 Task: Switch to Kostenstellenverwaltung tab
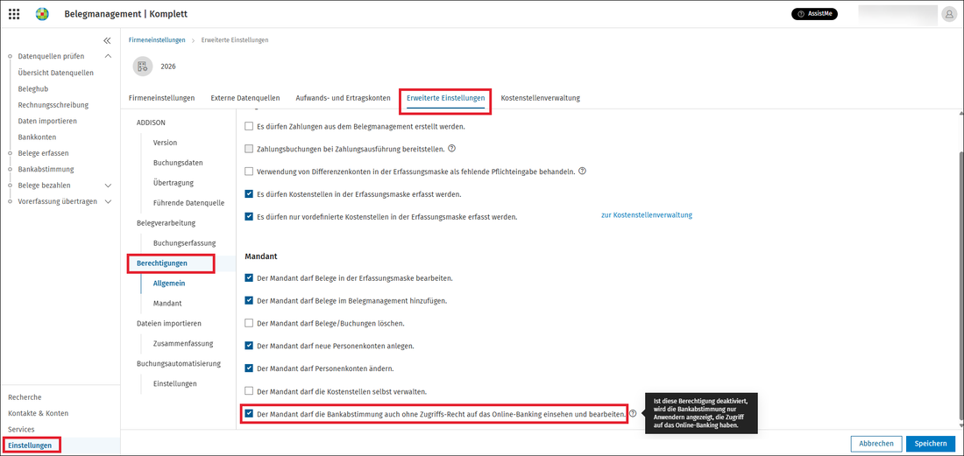click(x=541, y=98)
